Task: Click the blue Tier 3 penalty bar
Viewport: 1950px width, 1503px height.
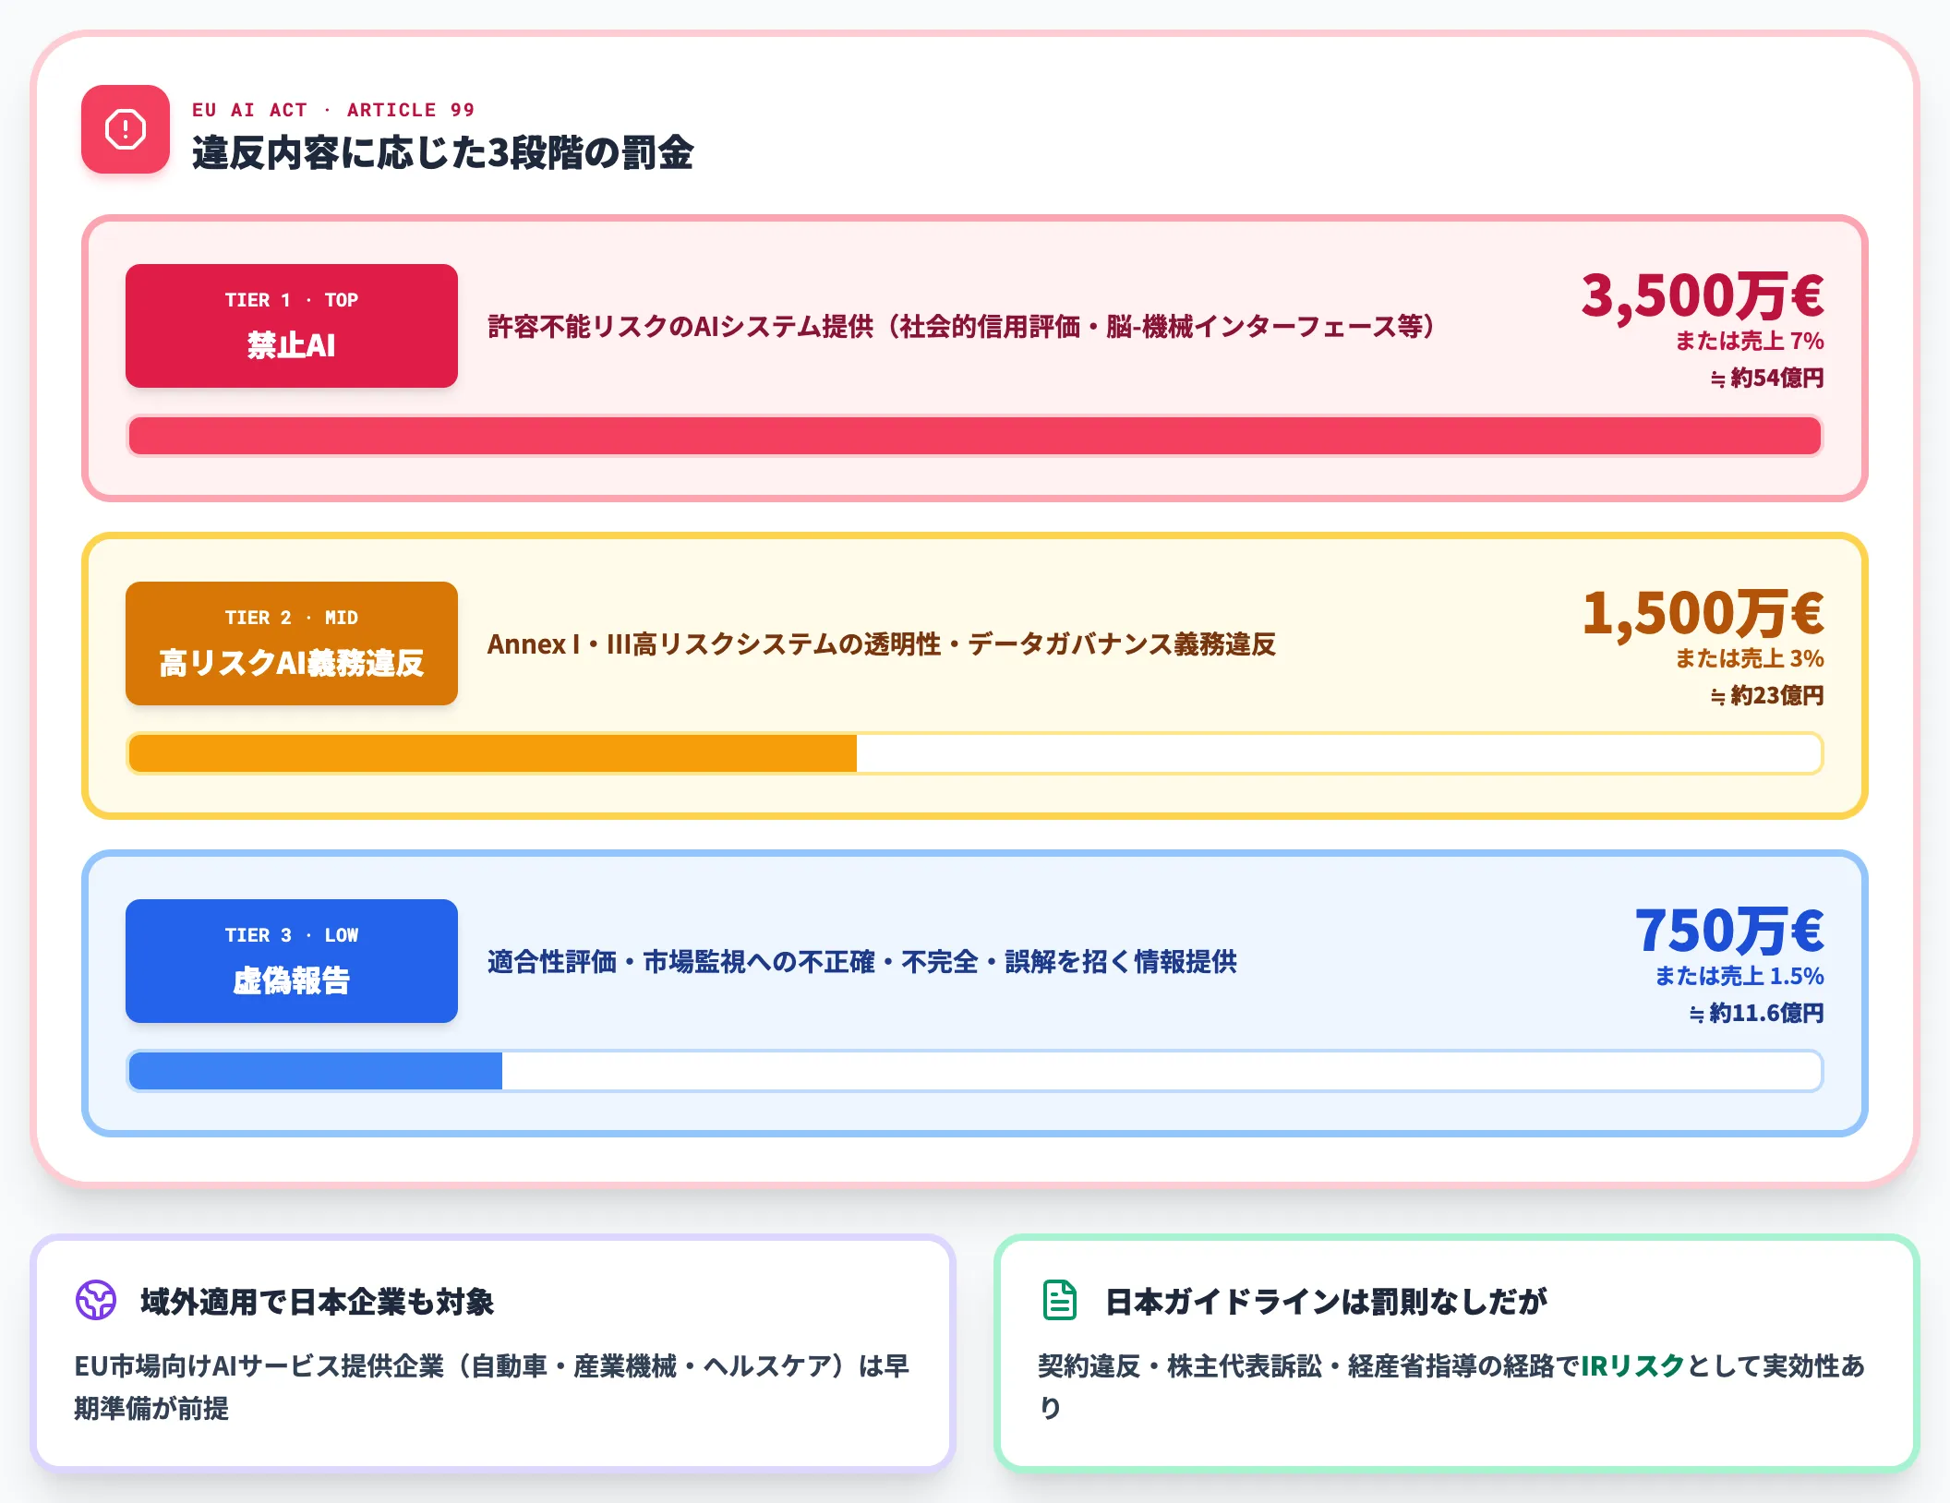Action: (316, 1071)
